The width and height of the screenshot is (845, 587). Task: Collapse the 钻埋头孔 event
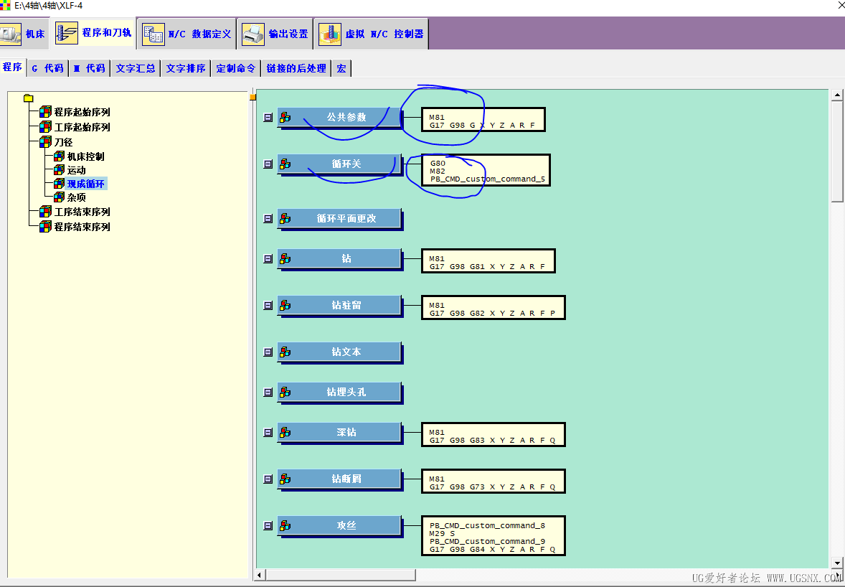point(268,392)
